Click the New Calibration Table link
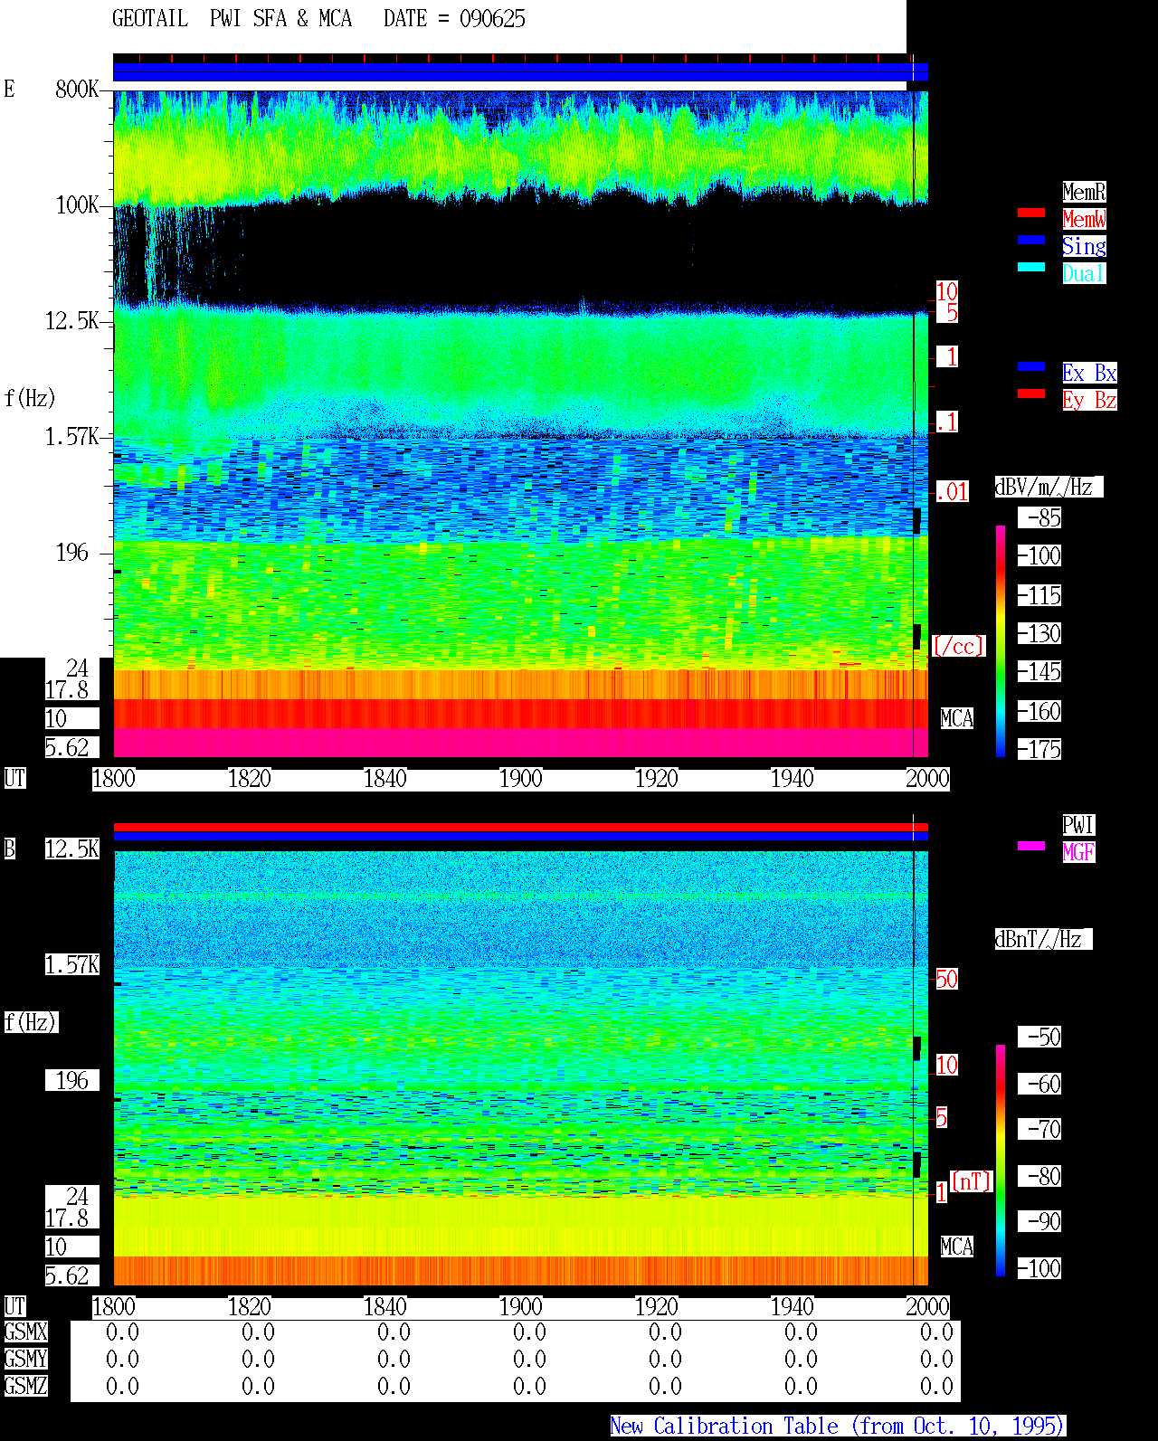 (838, 1426)
